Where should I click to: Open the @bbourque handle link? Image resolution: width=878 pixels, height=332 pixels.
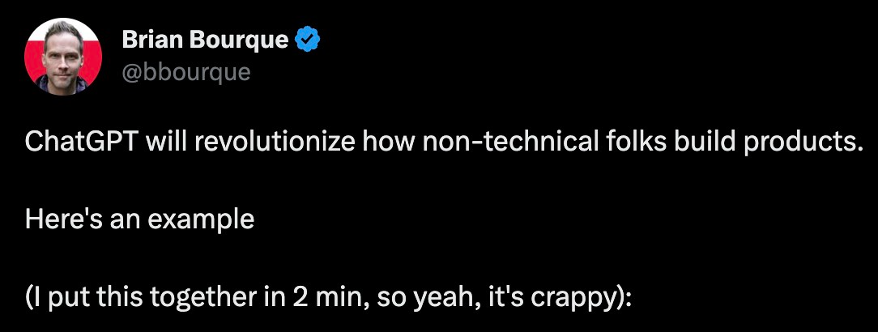185,72
